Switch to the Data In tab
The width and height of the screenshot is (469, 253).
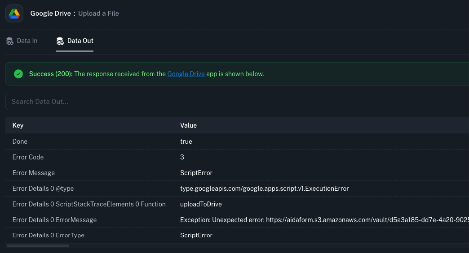(x=27, y=41)
